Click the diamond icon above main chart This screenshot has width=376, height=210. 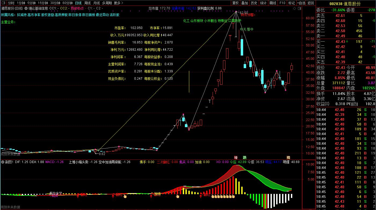pyautogui.click(x=294, y=8)
